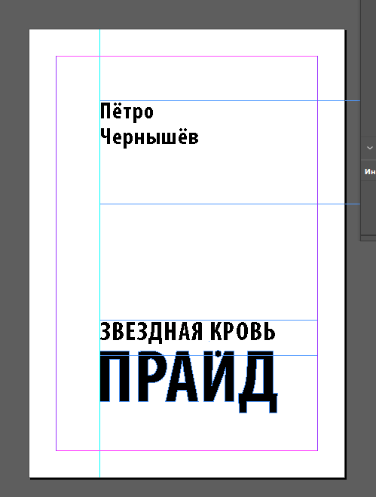Click the large bold title "ПРАЙД"
This screenshot has height=497, width=376.
coord(189,382)
